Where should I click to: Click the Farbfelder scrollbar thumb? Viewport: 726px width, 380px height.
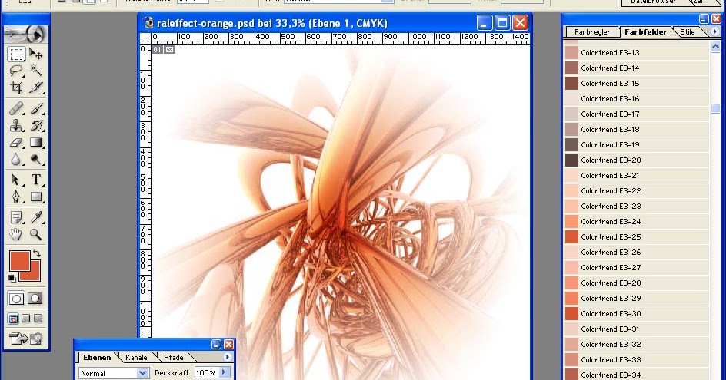(715, 109)
